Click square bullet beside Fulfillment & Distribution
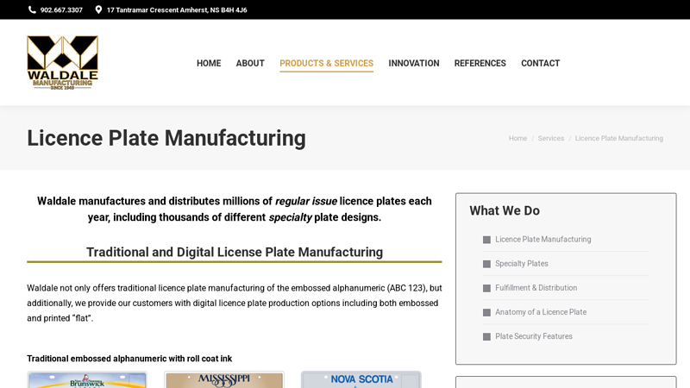 click(x=486, y=288)
